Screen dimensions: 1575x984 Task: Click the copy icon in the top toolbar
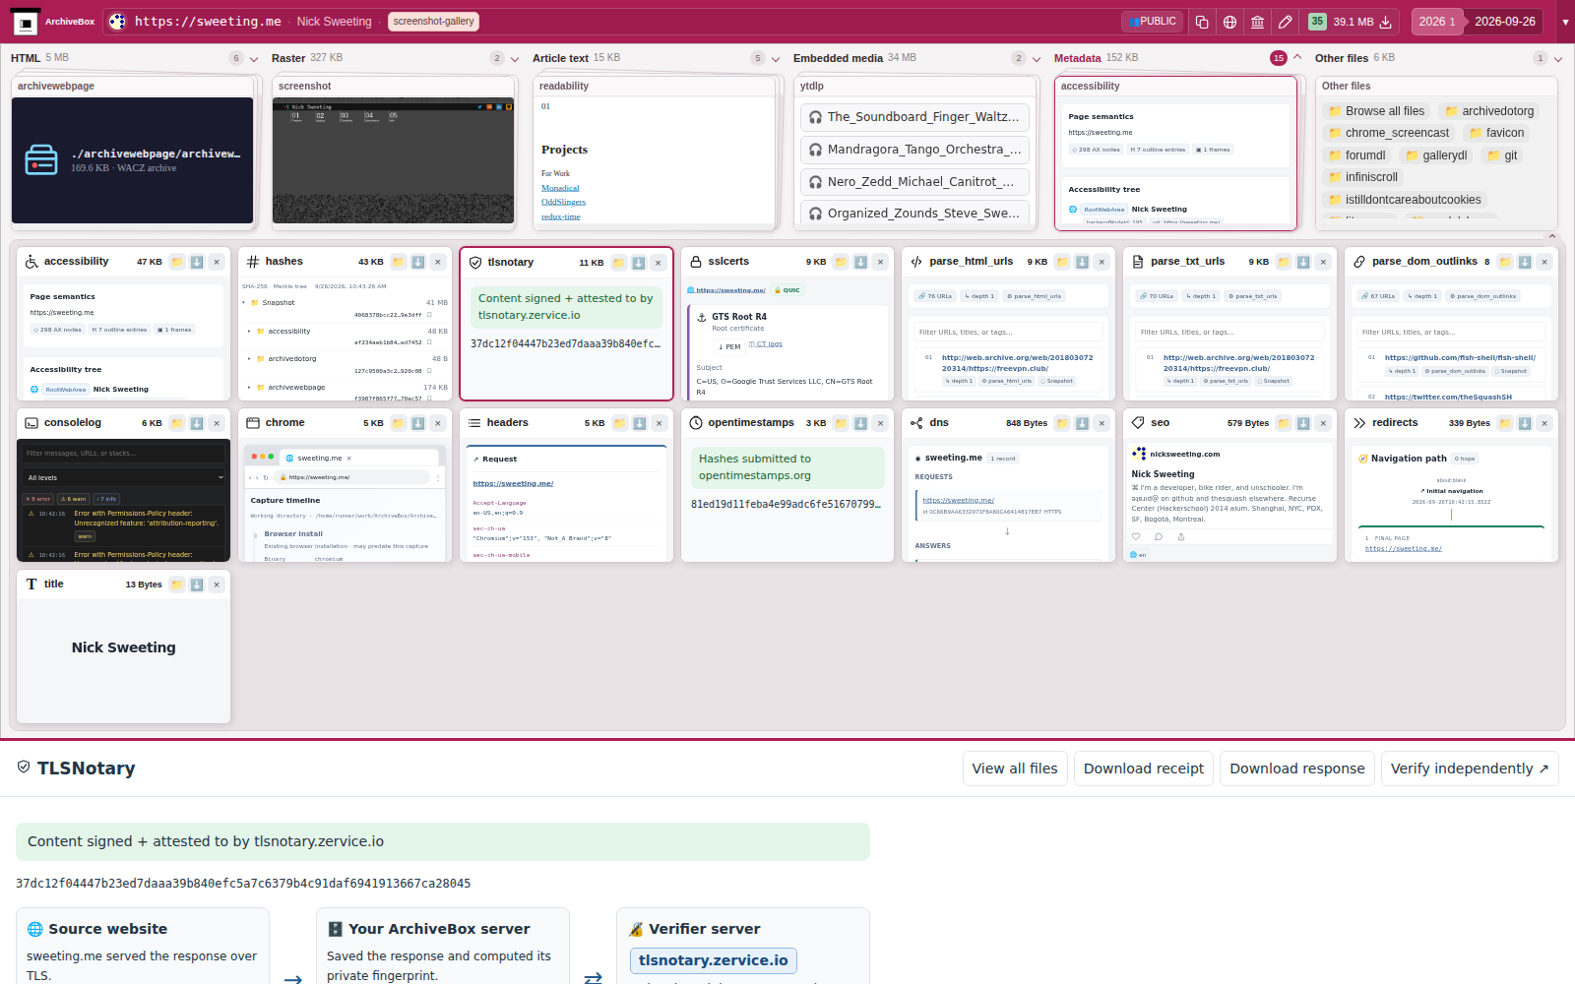pyautogui.click(x=1202, y=22)
